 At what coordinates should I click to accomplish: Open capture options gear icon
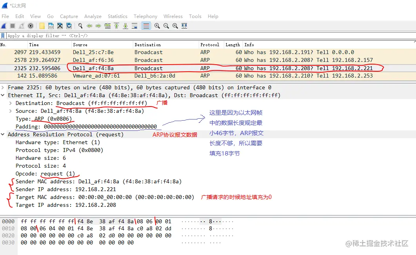click(x=31, y=26)
